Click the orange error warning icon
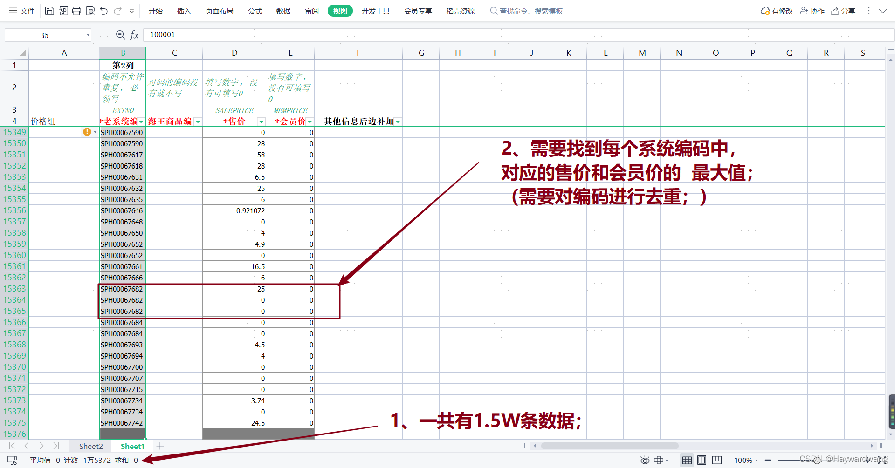Screen dimensions: 895x468 [87, 132]
